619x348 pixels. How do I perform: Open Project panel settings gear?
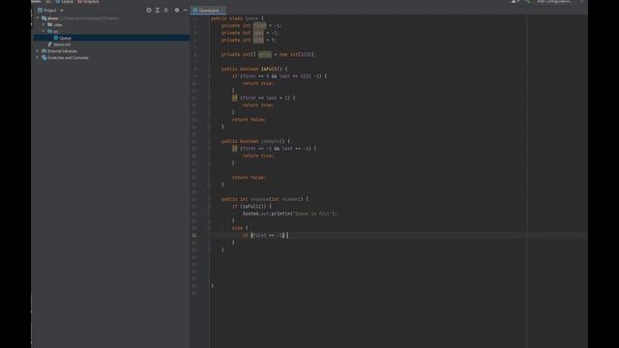click(177, 11)
